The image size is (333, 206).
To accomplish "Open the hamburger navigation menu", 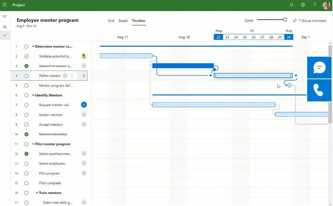I will click(5, 16).
